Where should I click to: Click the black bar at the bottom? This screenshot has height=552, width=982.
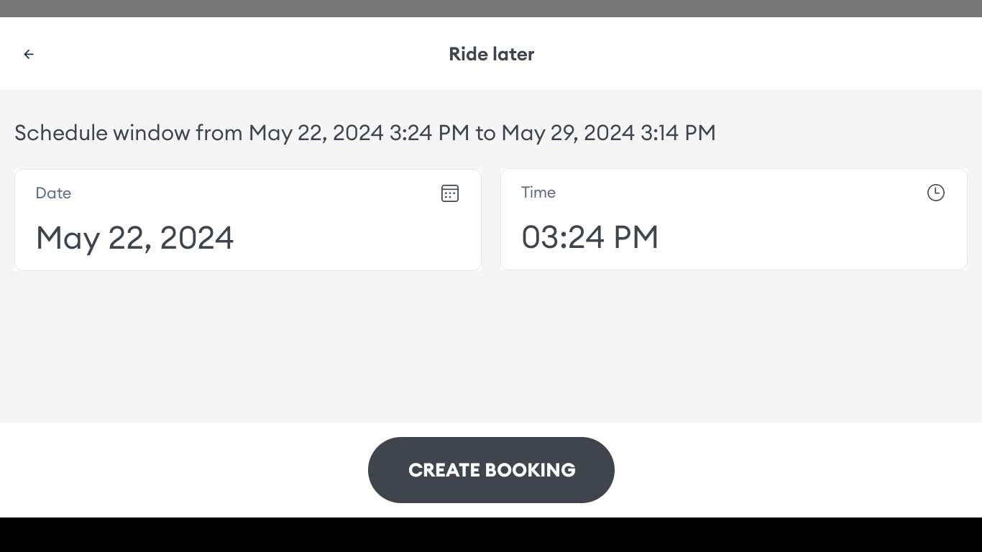click(x=491, y=535)
